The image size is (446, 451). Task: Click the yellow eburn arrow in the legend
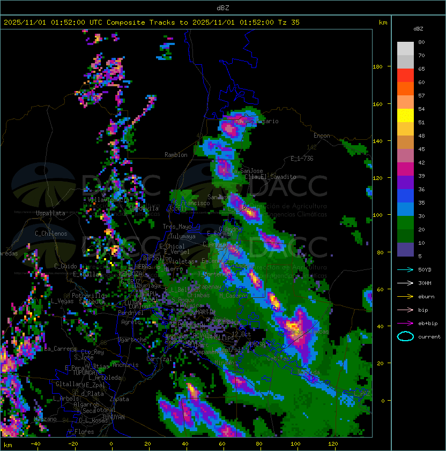coord(405,297)
